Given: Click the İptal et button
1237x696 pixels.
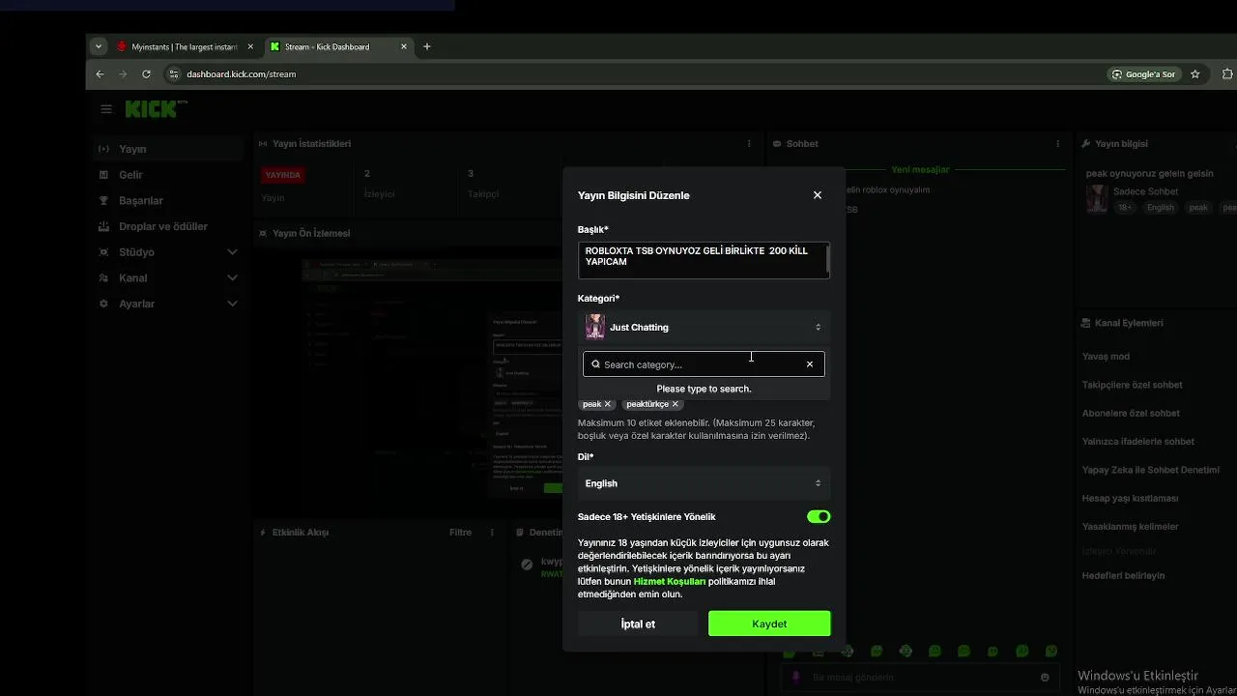Looking at the screenshot, I should 638,623.
